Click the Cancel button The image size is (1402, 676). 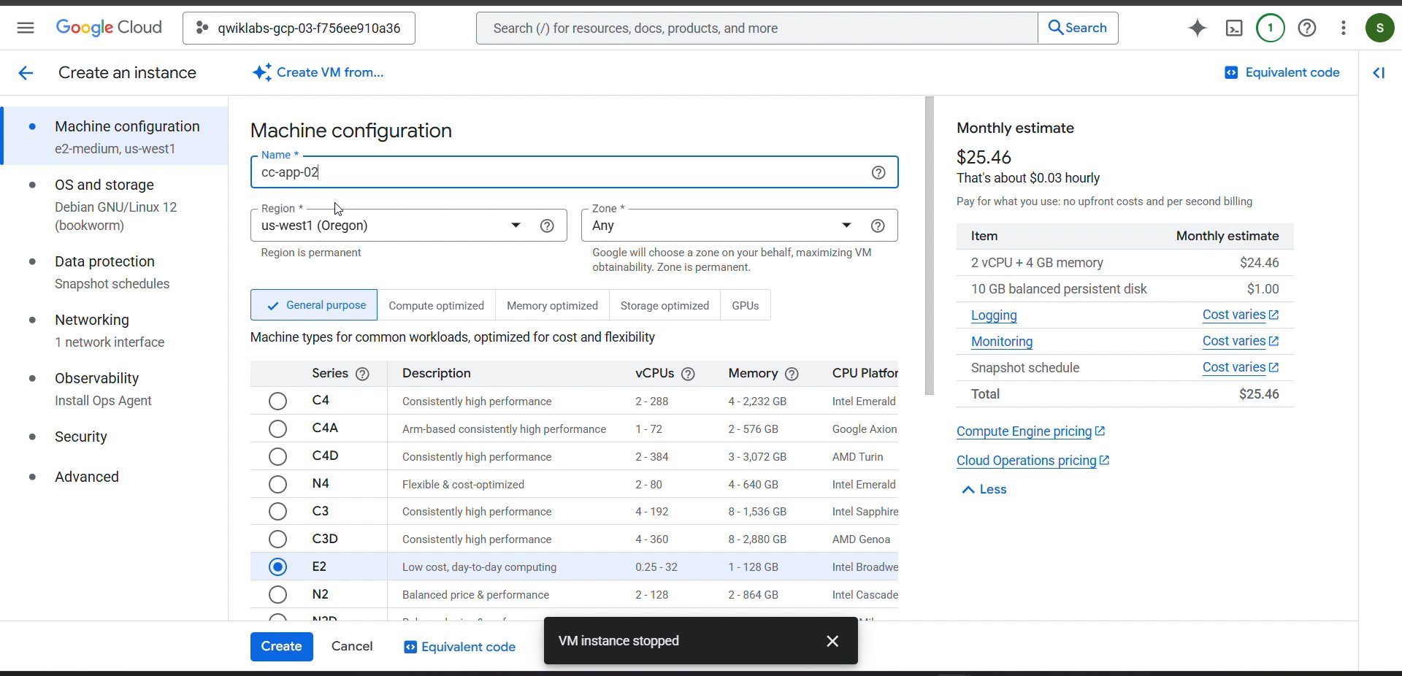(352, 646)
